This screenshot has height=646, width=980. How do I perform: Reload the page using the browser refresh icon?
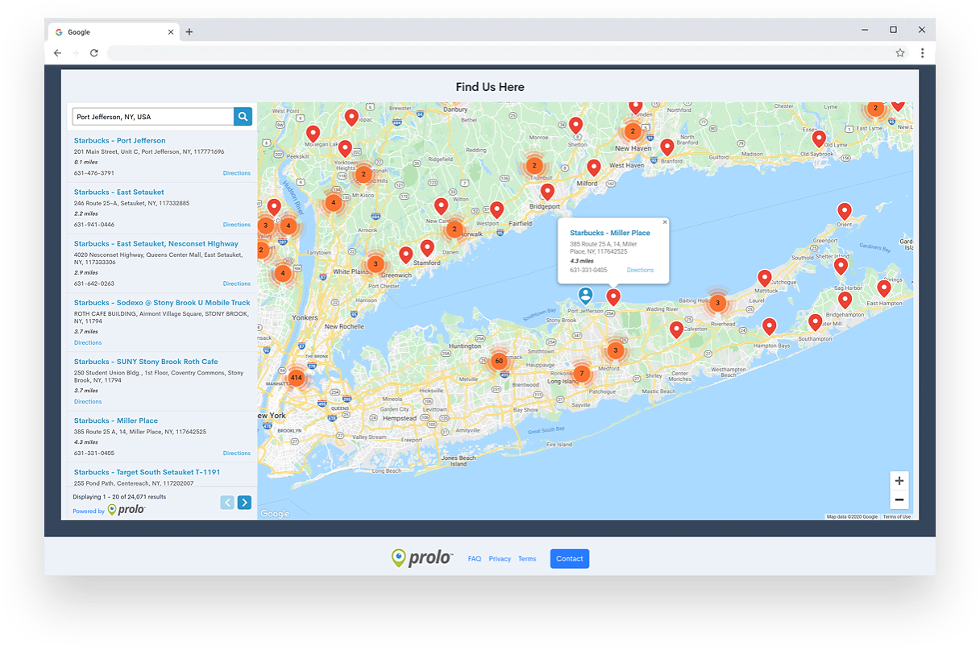click(93, 52)
